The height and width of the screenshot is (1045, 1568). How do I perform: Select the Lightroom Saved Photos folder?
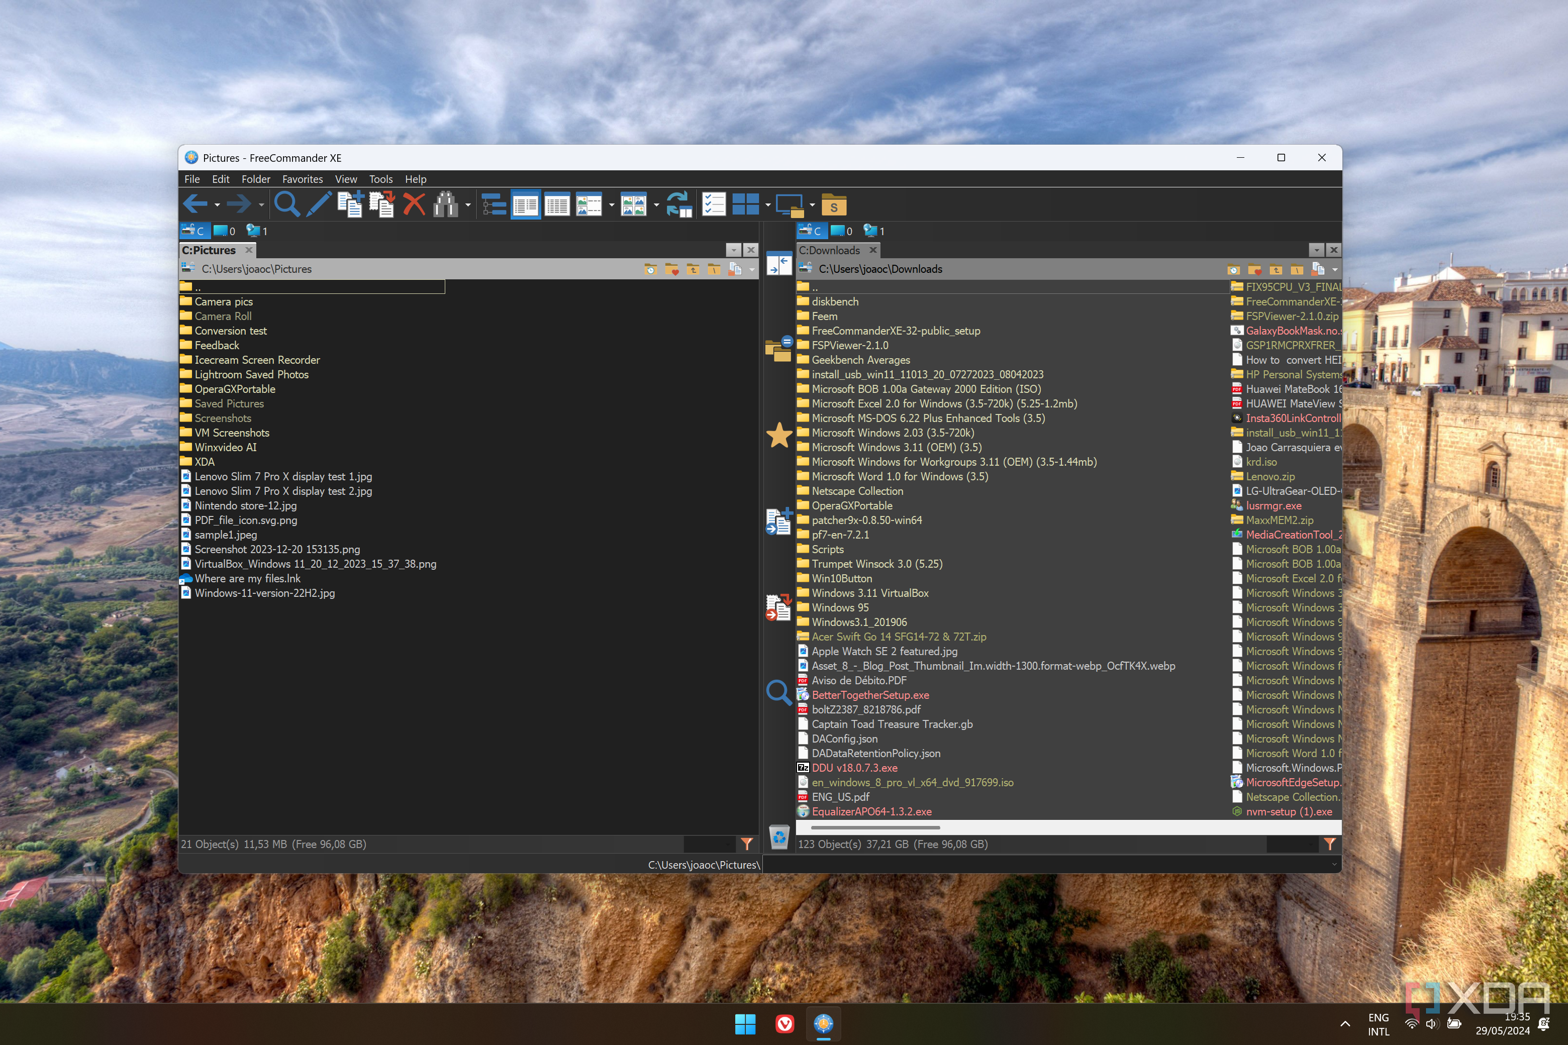[x=251, y=375]
